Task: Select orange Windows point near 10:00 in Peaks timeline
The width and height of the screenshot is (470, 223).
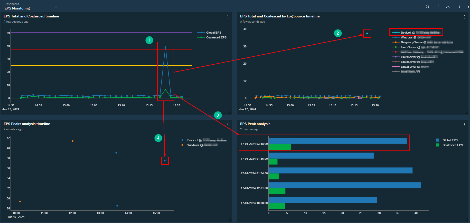Action: [20, 201]
